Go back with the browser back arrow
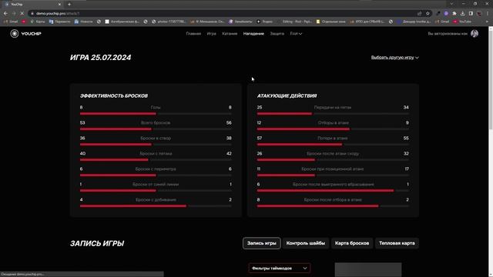This screenshot has width=493, height=277. click(x=5, y=14)
